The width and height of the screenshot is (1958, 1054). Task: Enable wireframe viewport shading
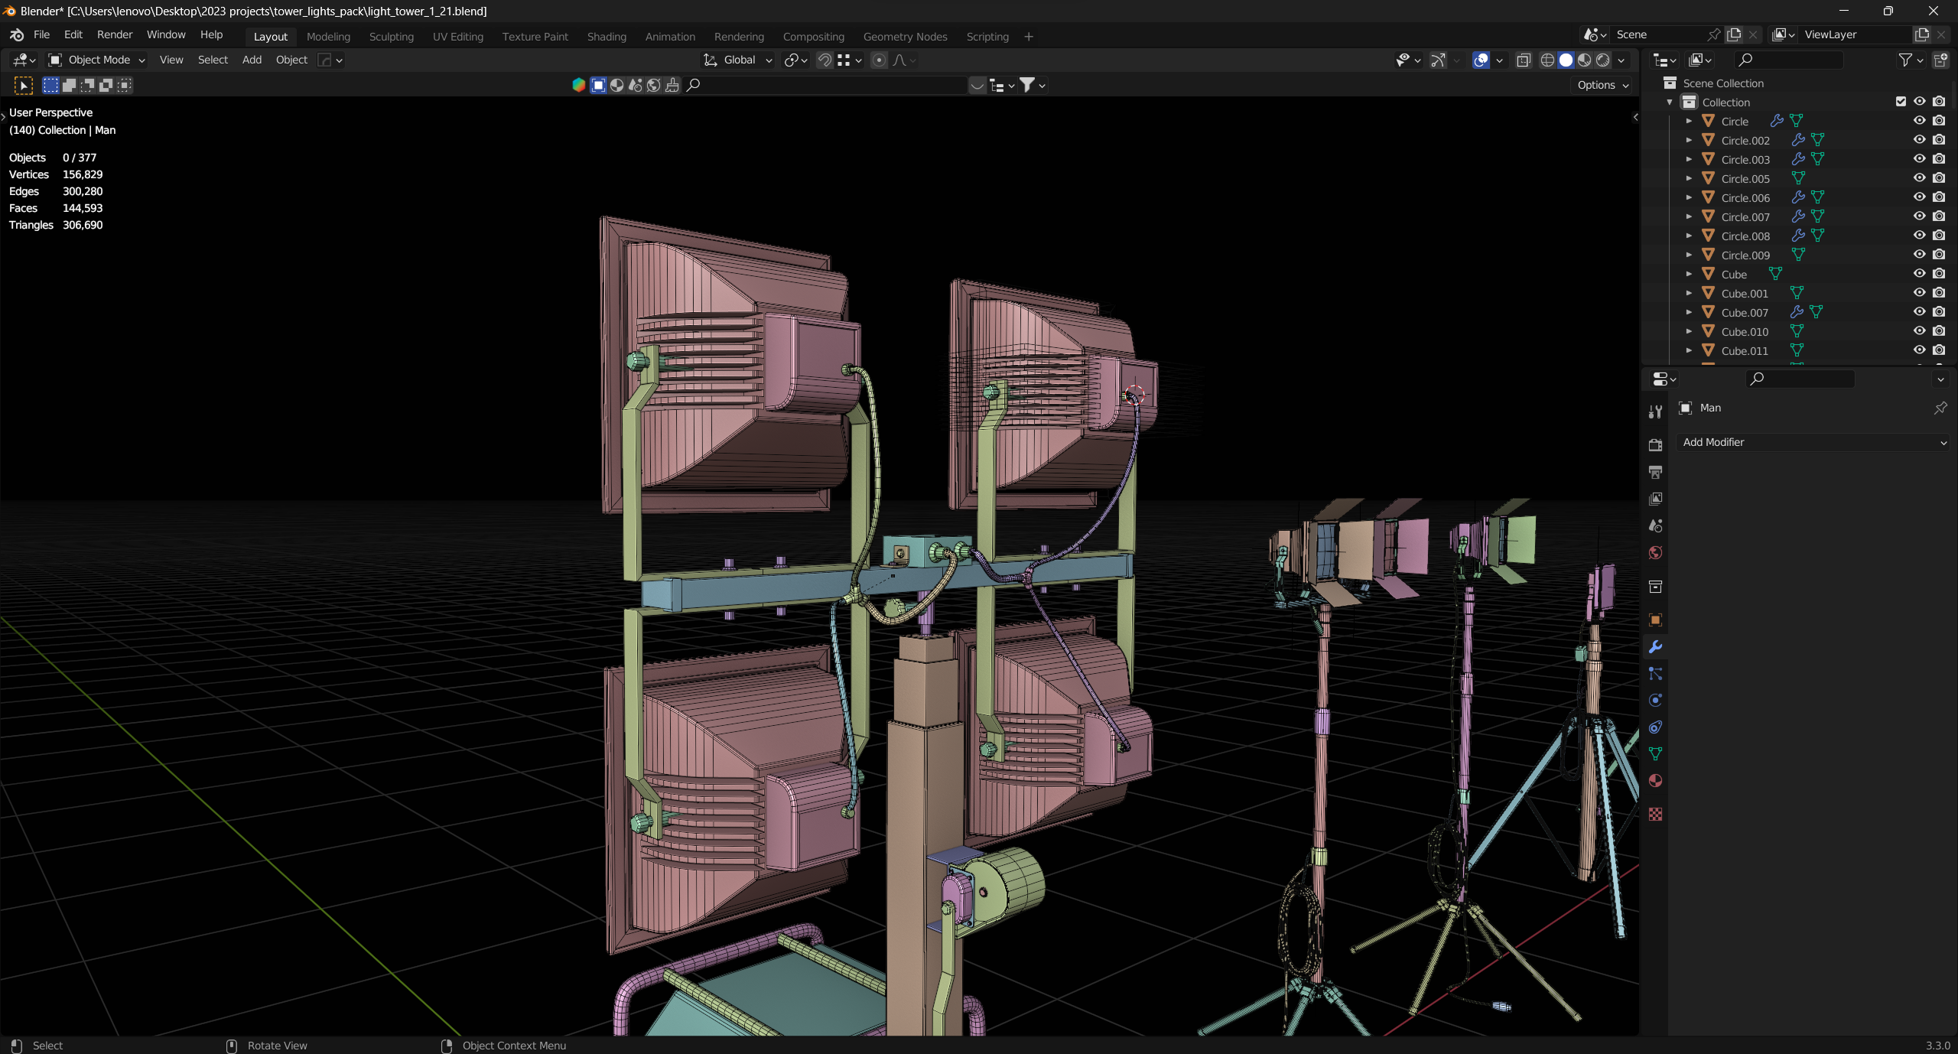pos(1547,60)
